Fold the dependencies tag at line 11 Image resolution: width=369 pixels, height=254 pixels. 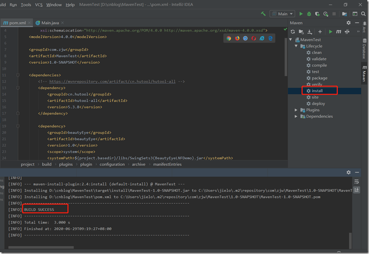point(18,75)
